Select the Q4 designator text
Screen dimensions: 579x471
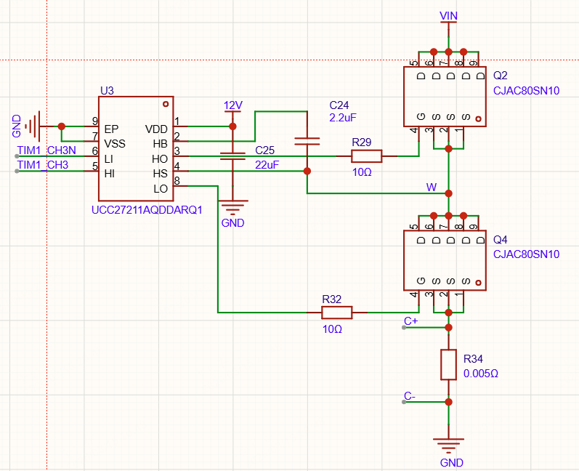[x=501, y=239]
